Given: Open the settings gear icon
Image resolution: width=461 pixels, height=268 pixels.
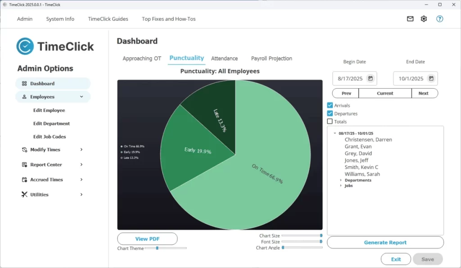Looking at the screenshot, I should 423,19.
